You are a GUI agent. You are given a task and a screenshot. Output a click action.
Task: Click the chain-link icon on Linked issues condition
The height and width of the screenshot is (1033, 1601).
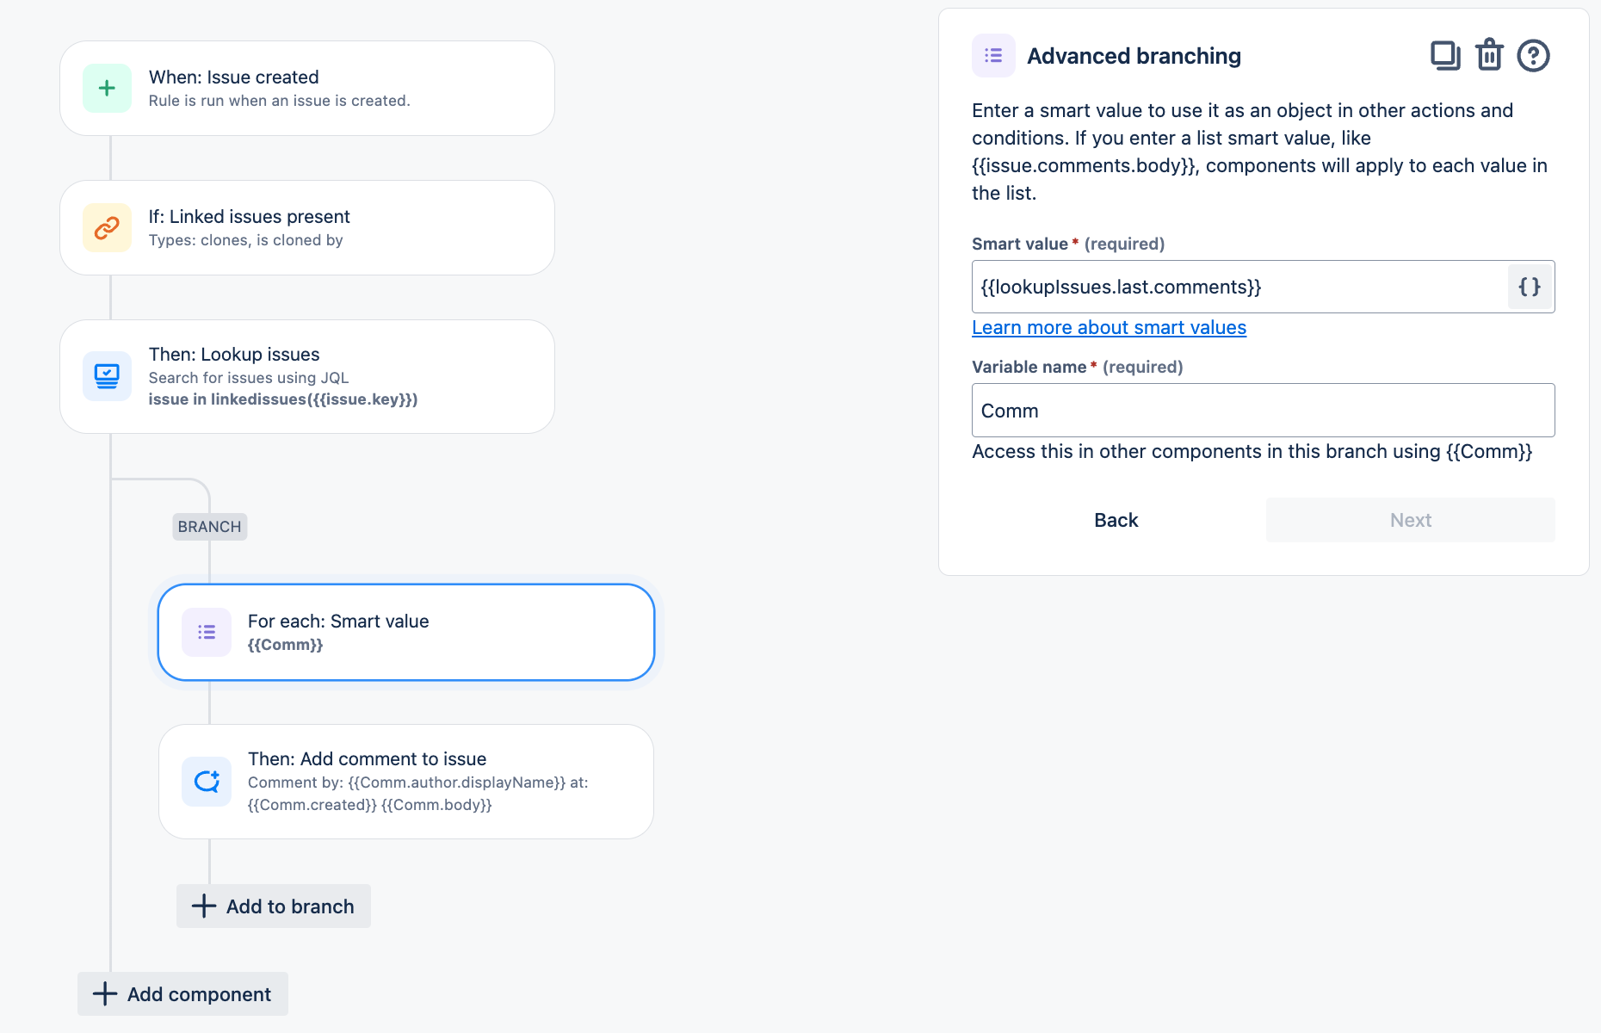click(x=107, y=227)
